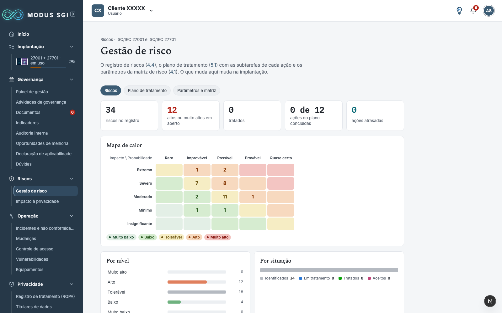Image resolution: width=502 pixels, height=313 pixels.
Task: Open the round N button at bottom right
Action: click(x=490, y=301)
